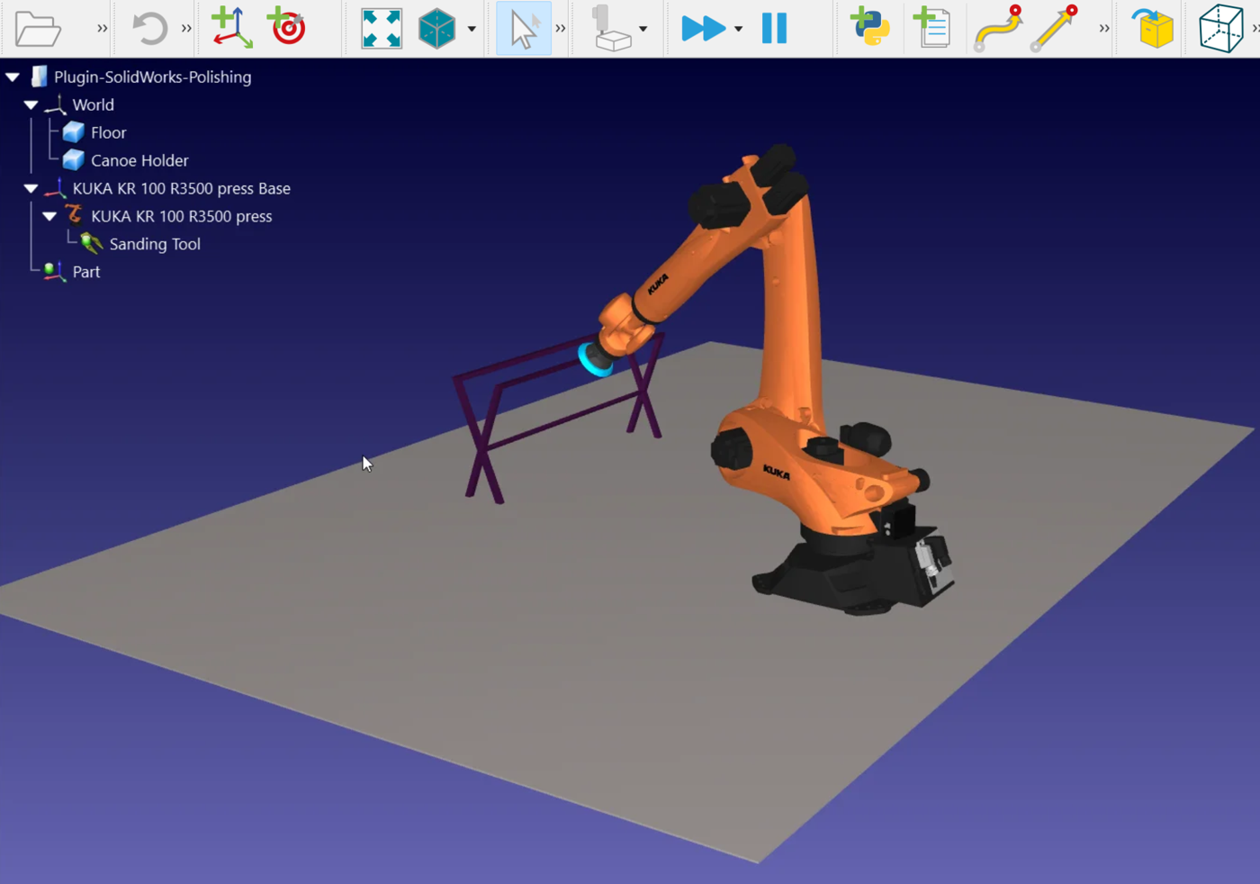Viewport: 1260px width, 884px height.
Task: Click the Undo arrow icon
Action: 149,29
